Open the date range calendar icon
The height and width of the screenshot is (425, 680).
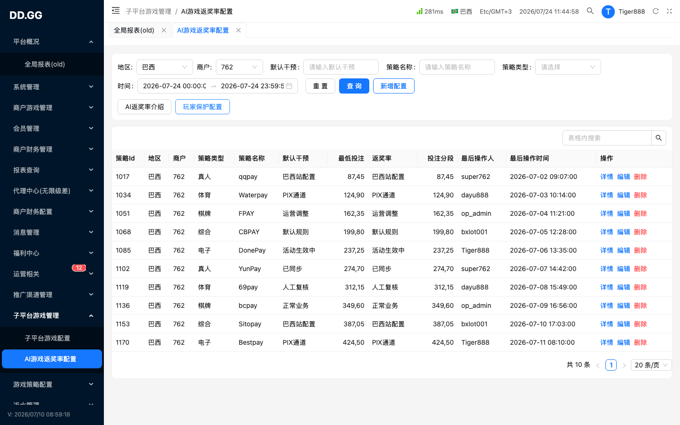tap(289, 86)
